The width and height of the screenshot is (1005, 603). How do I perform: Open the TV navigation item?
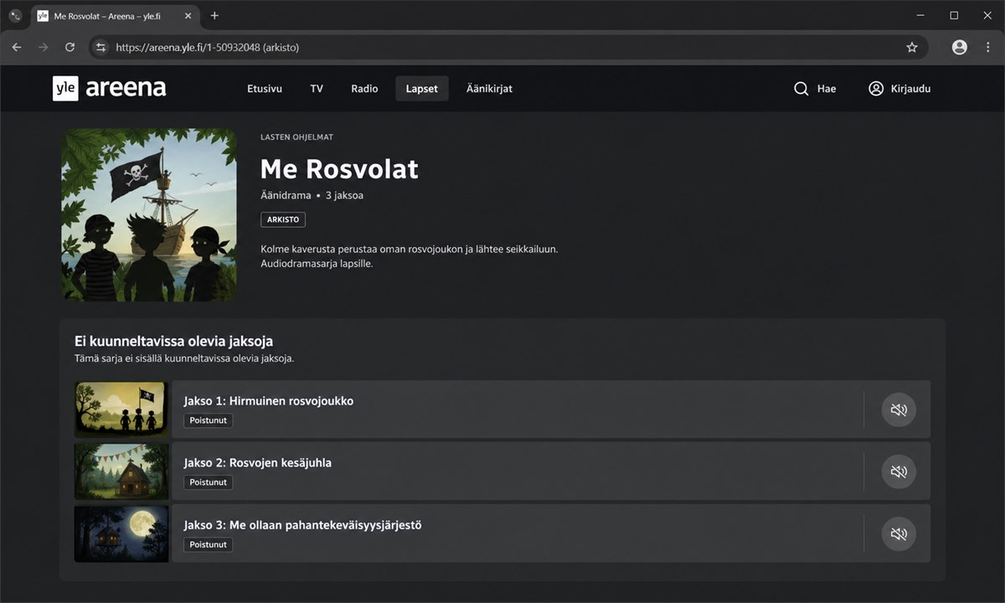click(317, 89)
